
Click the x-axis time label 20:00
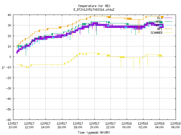coord(94,127)
